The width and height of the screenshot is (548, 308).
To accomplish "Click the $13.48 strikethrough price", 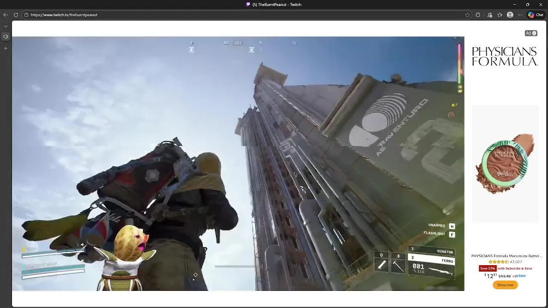I will click(504, 276).
